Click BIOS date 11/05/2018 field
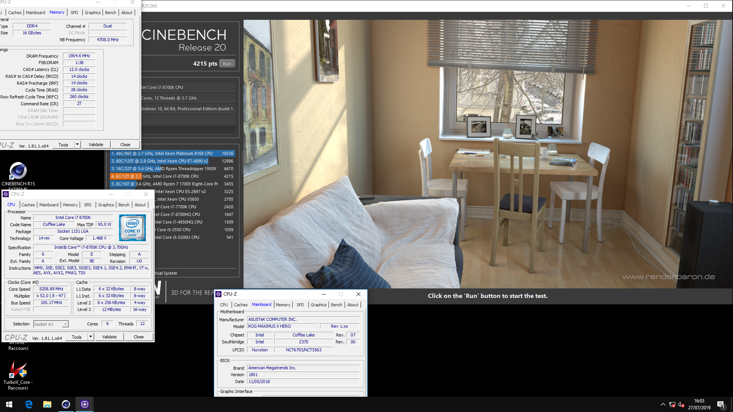The height and width of the screenshot is (412, 733). click(304, 381)
